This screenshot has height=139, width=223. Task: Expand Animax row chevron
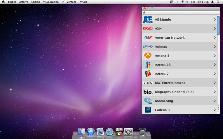215,47
